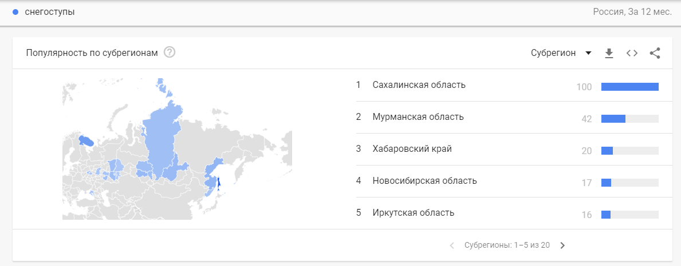681x266 pixels.
Task: Go to previous page of subregions
Action: coord(452,245)
